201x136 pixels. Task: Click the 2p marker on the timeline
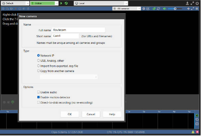point(144,111)
